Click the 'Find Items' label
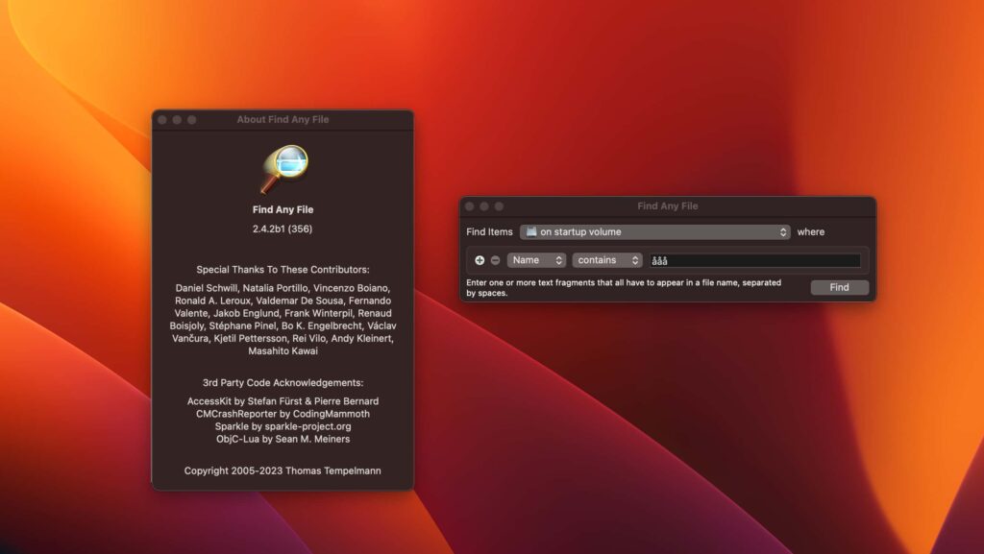The width and height of the screenshot is (984, 554). (489, 231)
